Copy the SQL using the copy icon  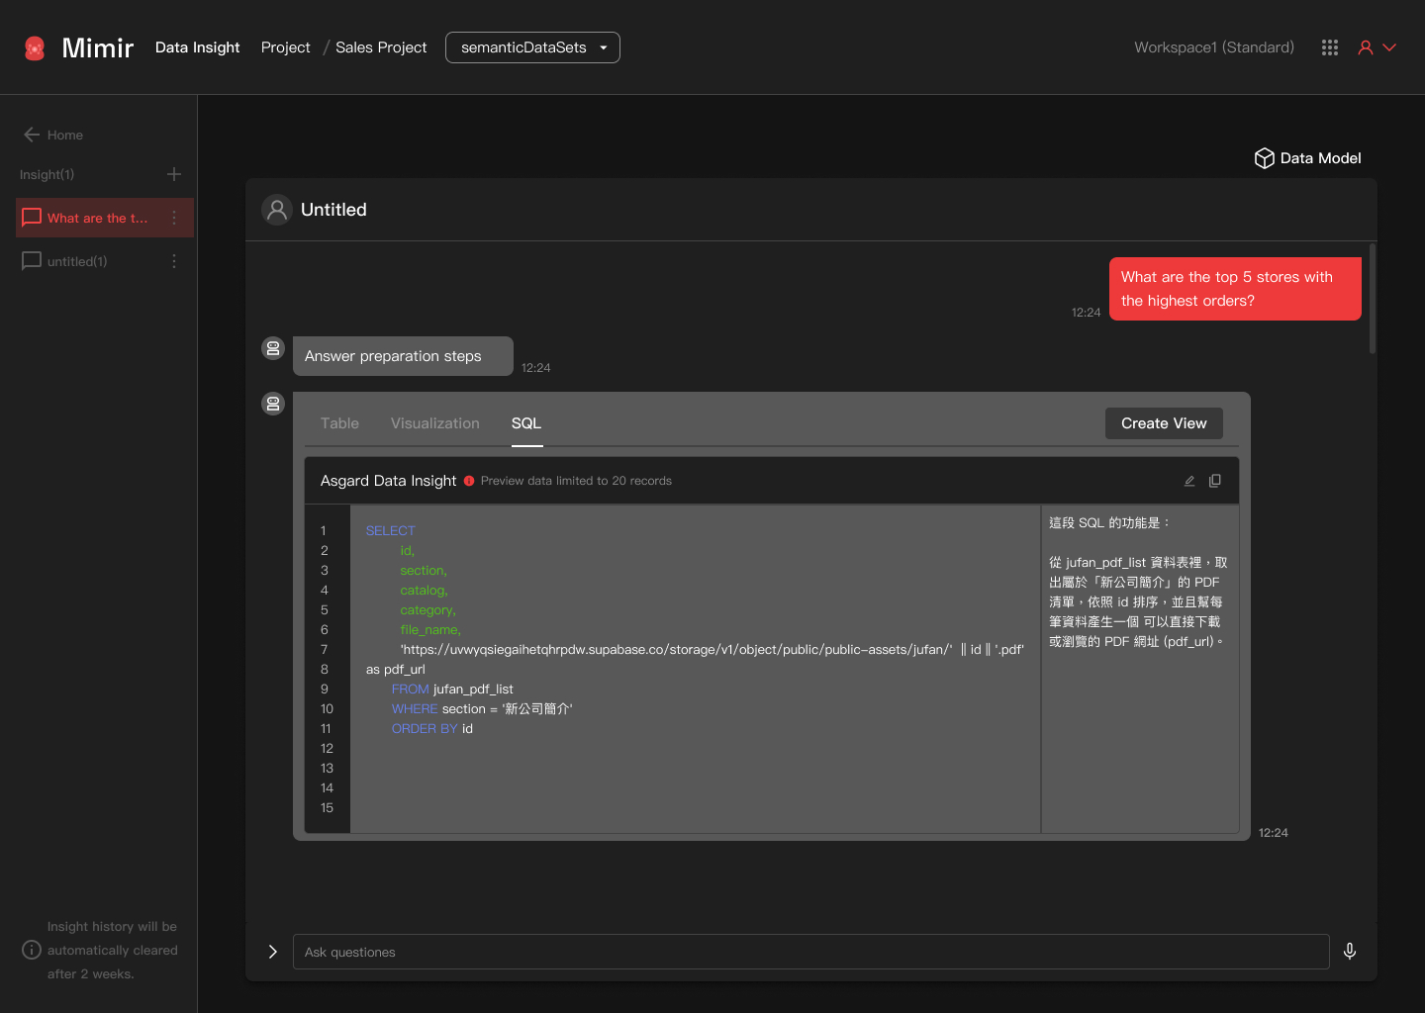[x=1215, y=480]
